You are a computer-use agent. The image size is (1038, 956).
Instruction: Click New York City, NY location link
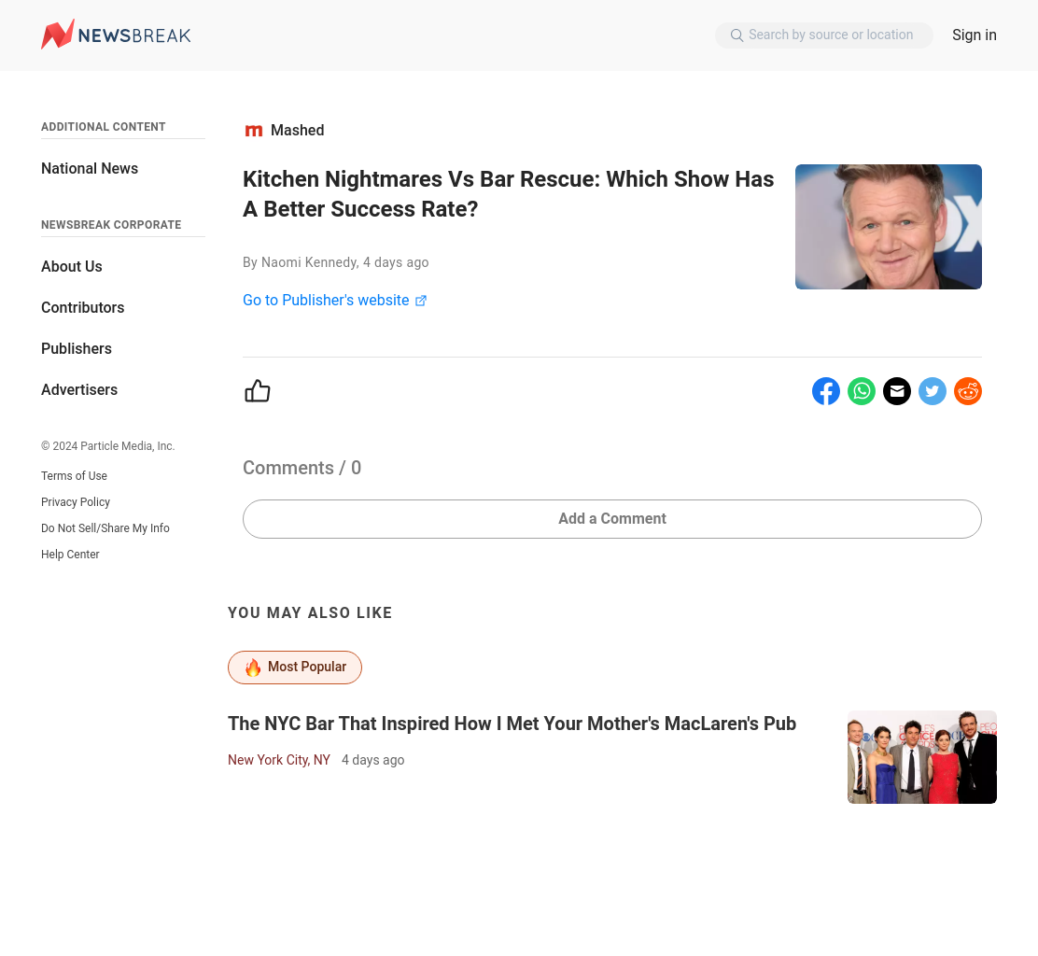(279, 760)
